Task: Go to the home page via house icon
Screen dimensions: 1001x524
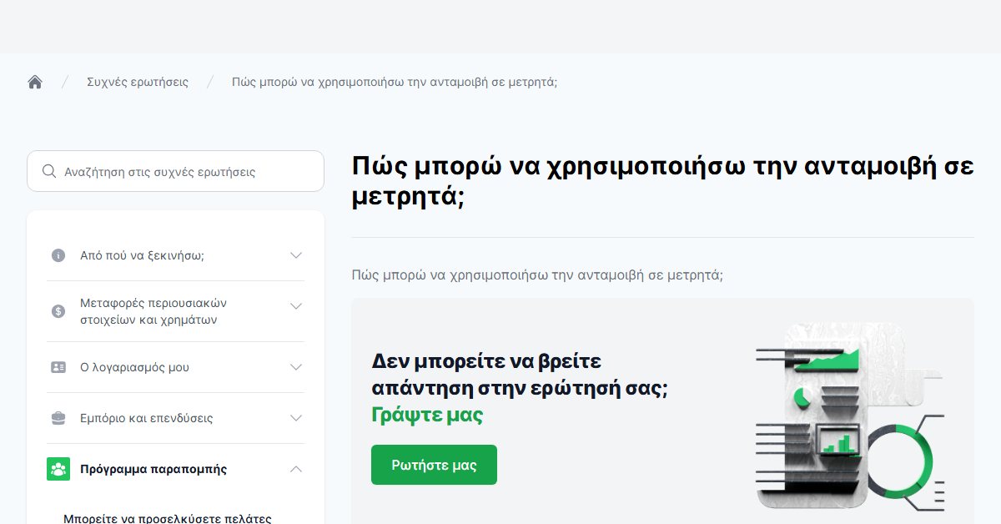Action: pos(35,82)
